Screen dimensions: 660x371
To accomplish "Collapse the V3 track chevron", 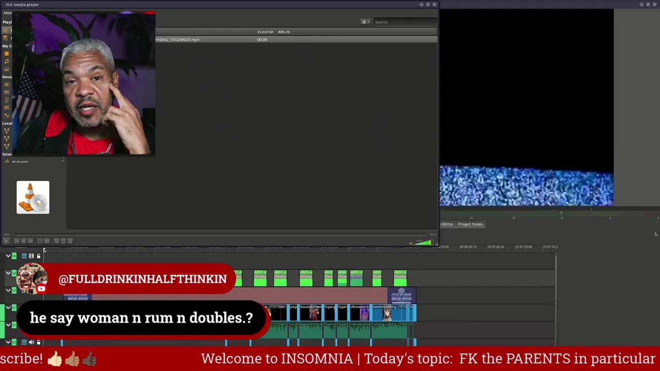I will [8, 273].
